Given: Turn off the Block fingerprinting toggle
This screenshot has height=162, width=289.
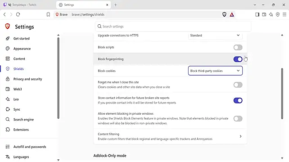Looking at the screenshot, I should pyautogui.click(x=238, y=59).
